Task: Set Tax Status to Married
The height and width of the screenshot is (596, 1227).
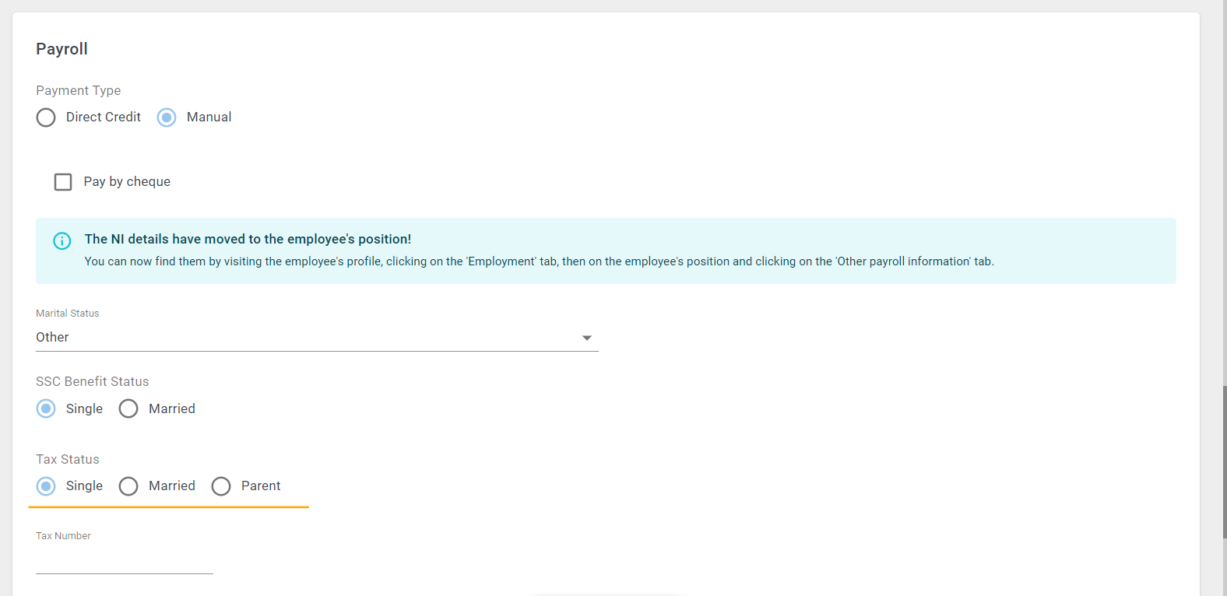Action: pyautogui.click(x=128, y=486)
